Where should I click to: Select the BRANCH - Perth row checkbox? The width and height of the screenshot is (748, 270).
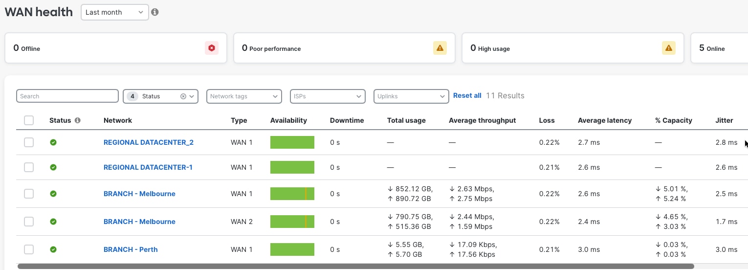(x=29, y=249)
